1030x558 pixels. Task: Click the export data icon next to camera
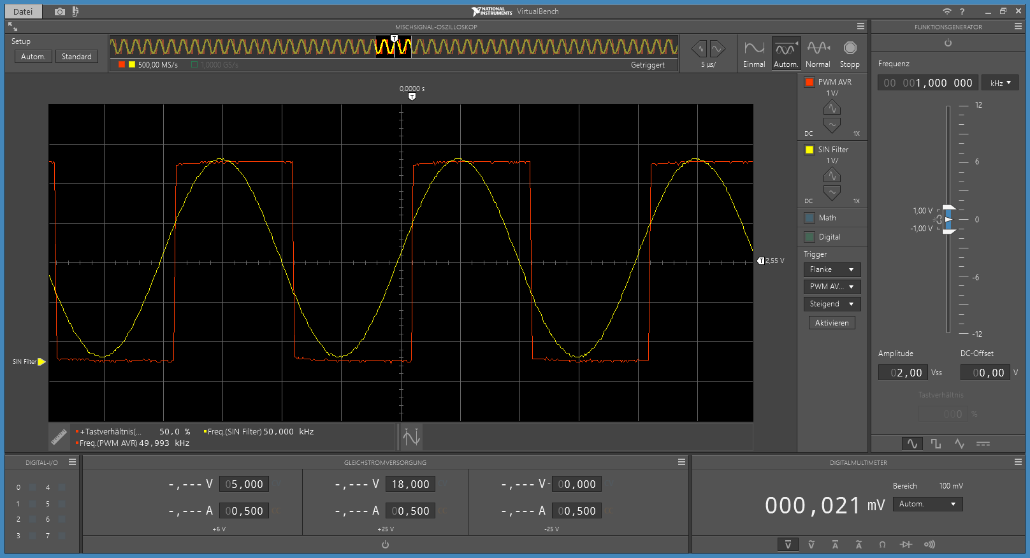point(75,11)
